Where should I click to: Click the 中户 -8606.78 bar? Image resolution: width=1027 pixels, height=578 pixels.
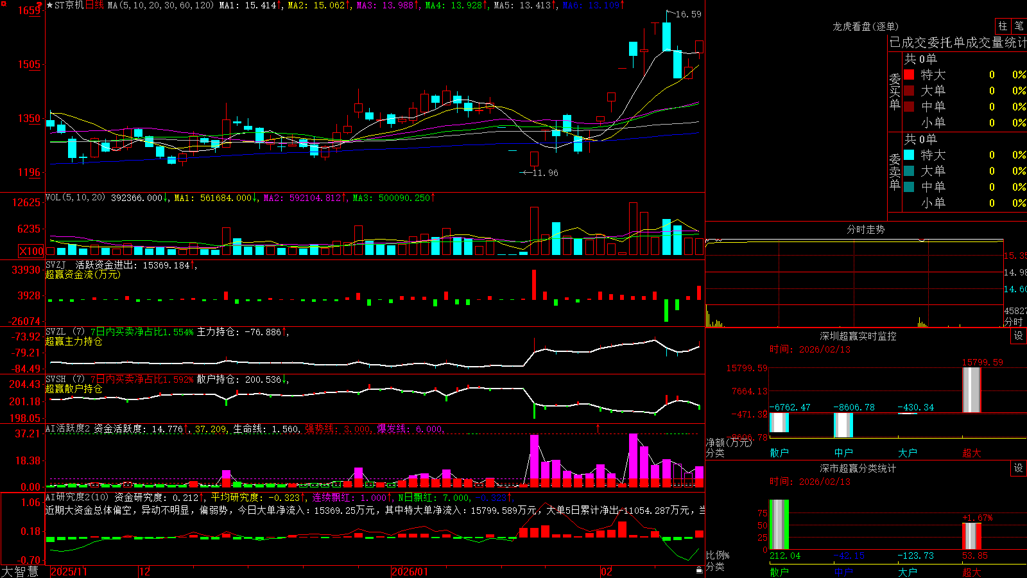click(x=843, y=425)
